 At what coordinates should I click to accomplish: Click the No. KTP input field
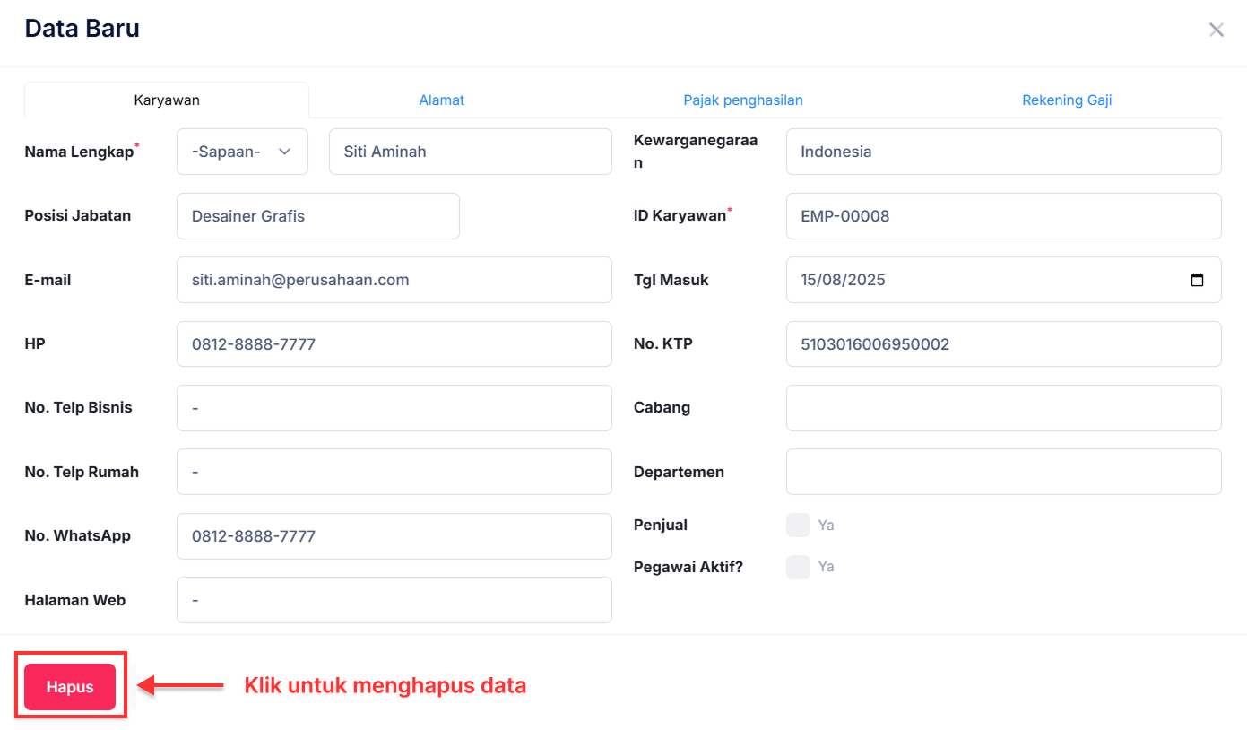coord(1003,344)
